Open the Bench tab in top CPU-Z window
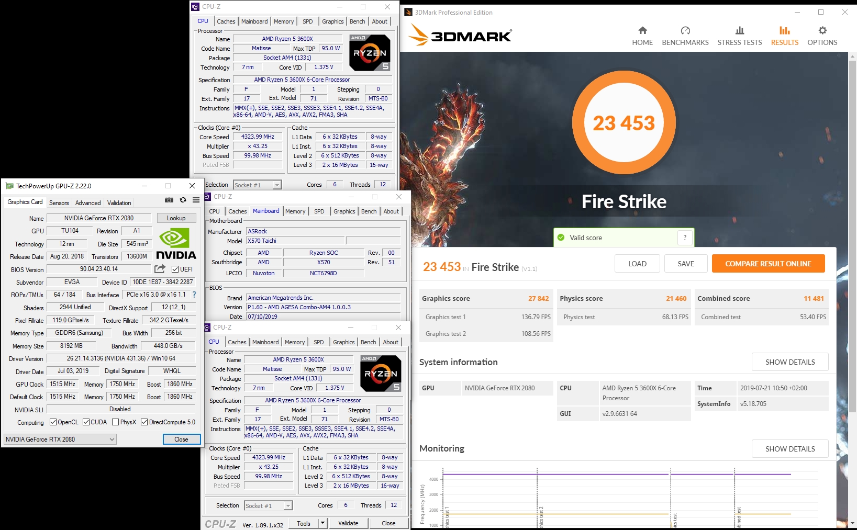857x530 pixels. coord(357,21)
